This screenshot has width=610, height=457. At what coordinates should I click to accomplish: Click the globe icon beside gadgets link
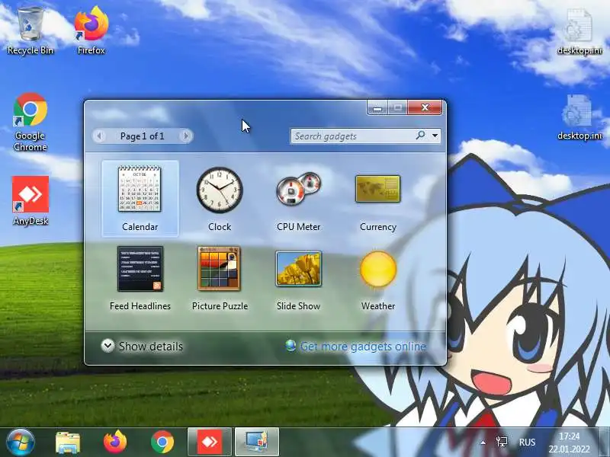(291, 345)
